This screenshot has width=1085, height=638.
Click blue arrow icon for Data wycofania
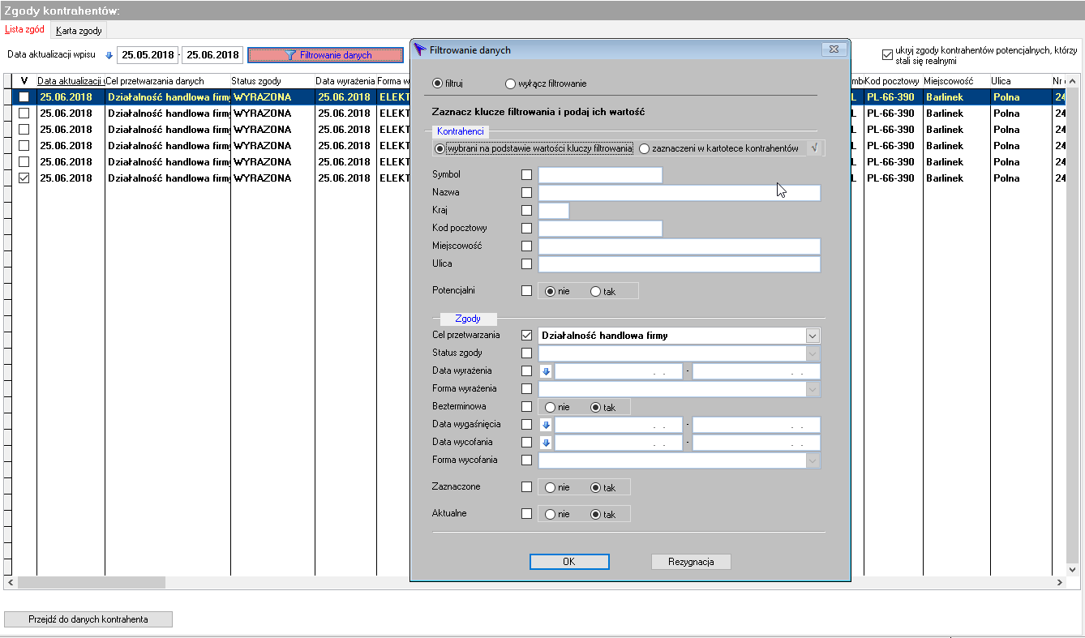coord(547,443)
